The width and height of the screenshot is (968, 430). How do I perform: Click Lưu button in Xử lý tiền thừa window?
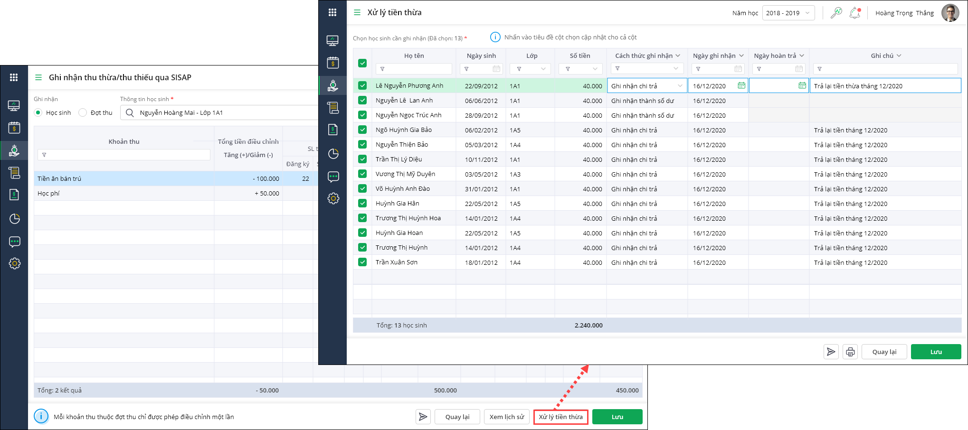point(936,352)
